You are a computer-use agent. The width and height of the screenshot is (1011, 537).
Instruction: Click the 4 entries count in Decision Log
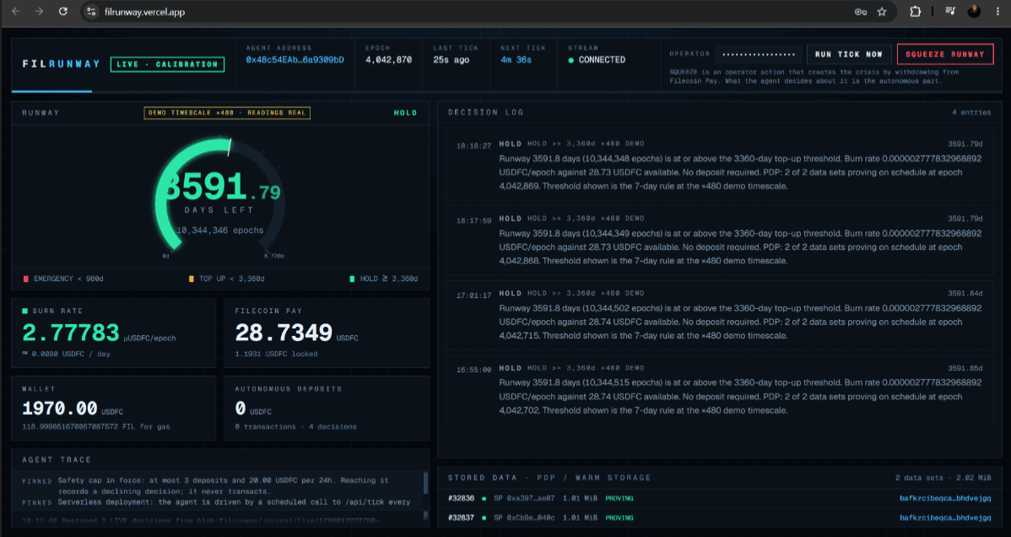(x=971, y=112)
